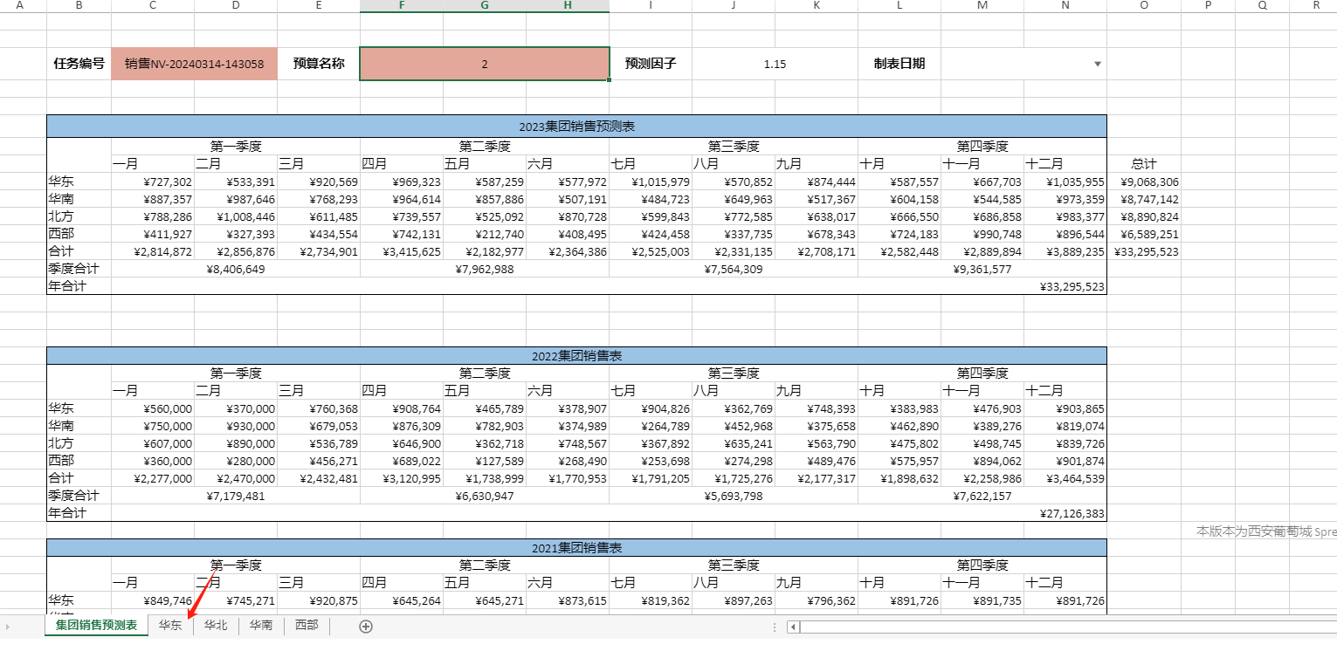Click the 任务编号 label

pyautogui.click(x=79, y=64)
